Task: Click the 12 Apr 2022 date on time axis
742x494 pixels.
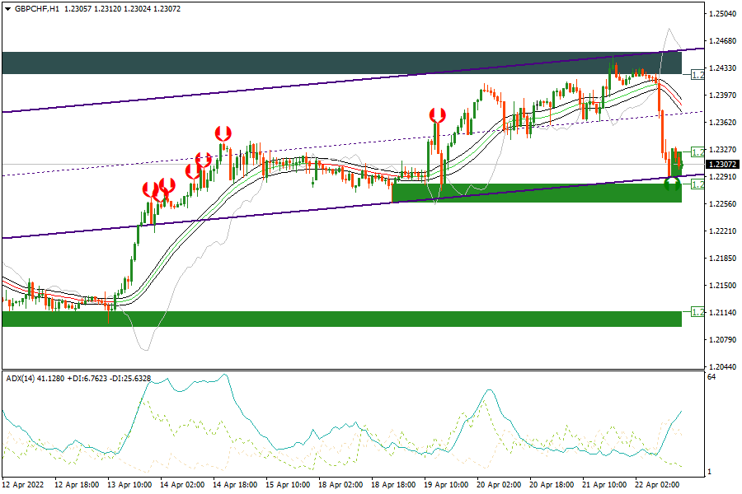Action: (23, 485)
